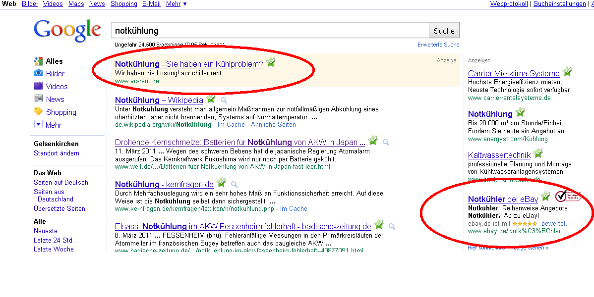Click green checkmark badge beside badische-zeitung result
594x297 pixels.
(379, 224)
